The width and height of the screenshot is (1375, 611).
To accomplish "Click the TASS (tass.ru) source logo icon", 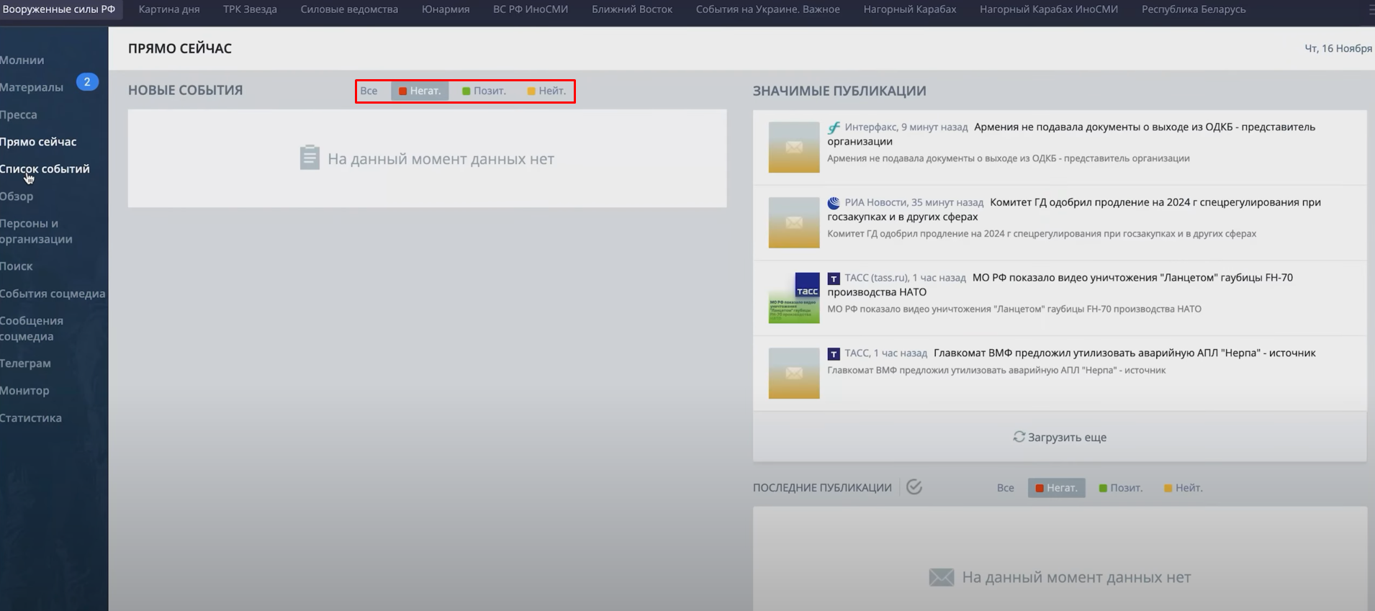I will coord(834,279).
